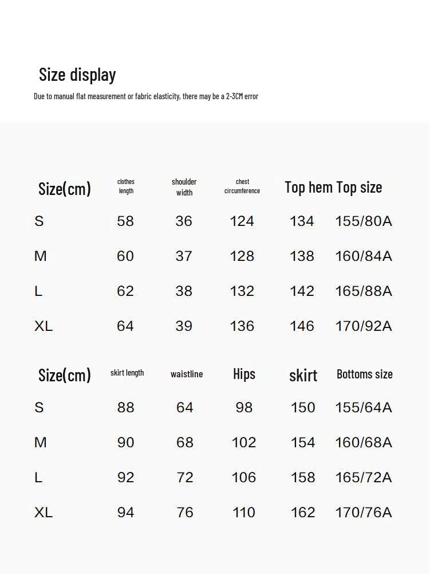Select bottoms size value 155/64A
Screen dimensions: 430x574
364,408
